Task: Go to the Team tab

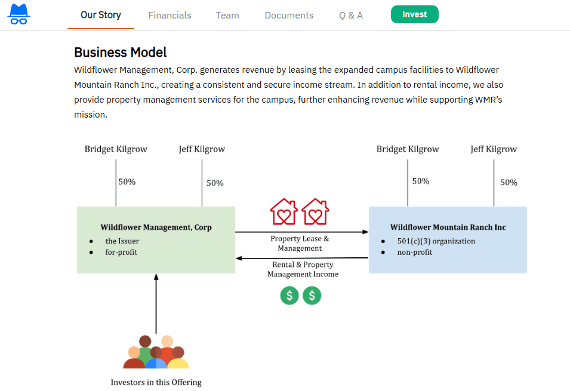Action: [227, 16]
